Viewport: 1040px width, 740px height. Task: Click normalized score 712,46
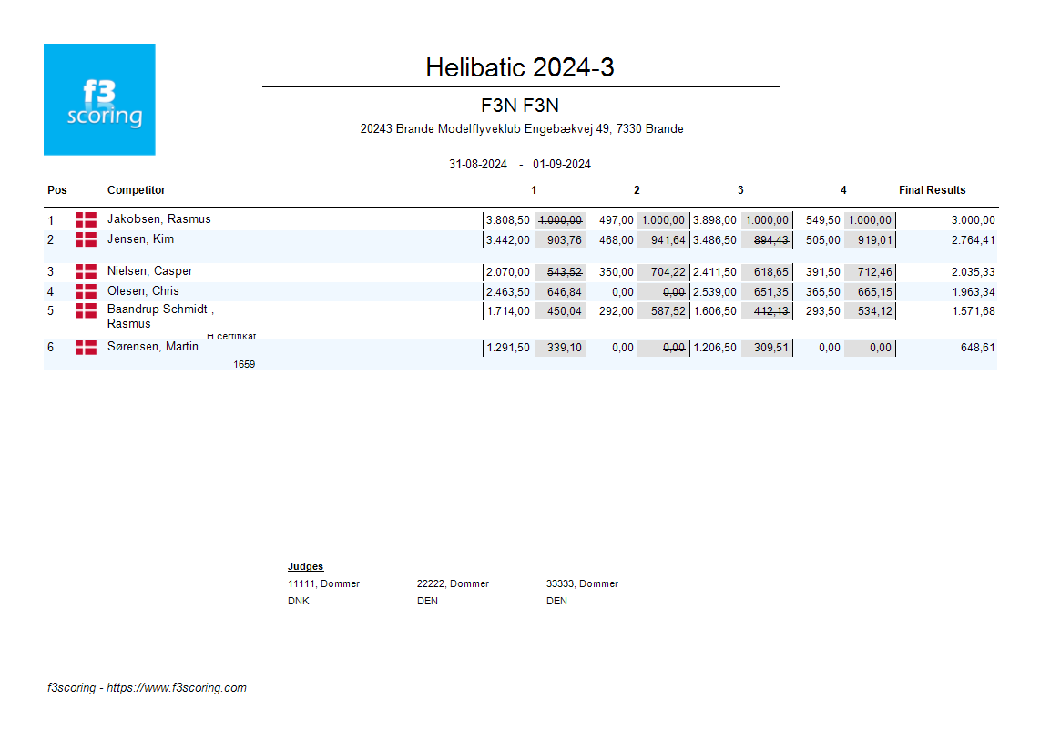click(x=875, y=272)
